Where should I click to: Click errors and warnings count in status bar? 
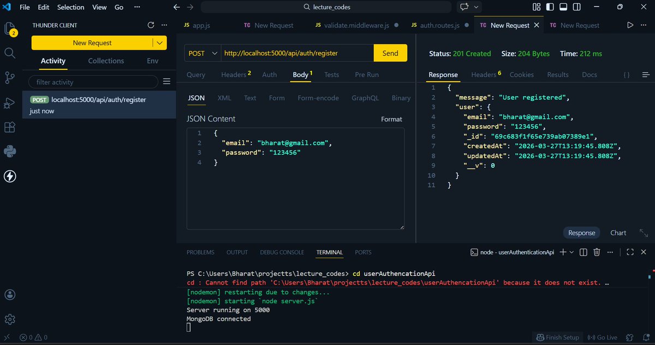coord(33,337)
